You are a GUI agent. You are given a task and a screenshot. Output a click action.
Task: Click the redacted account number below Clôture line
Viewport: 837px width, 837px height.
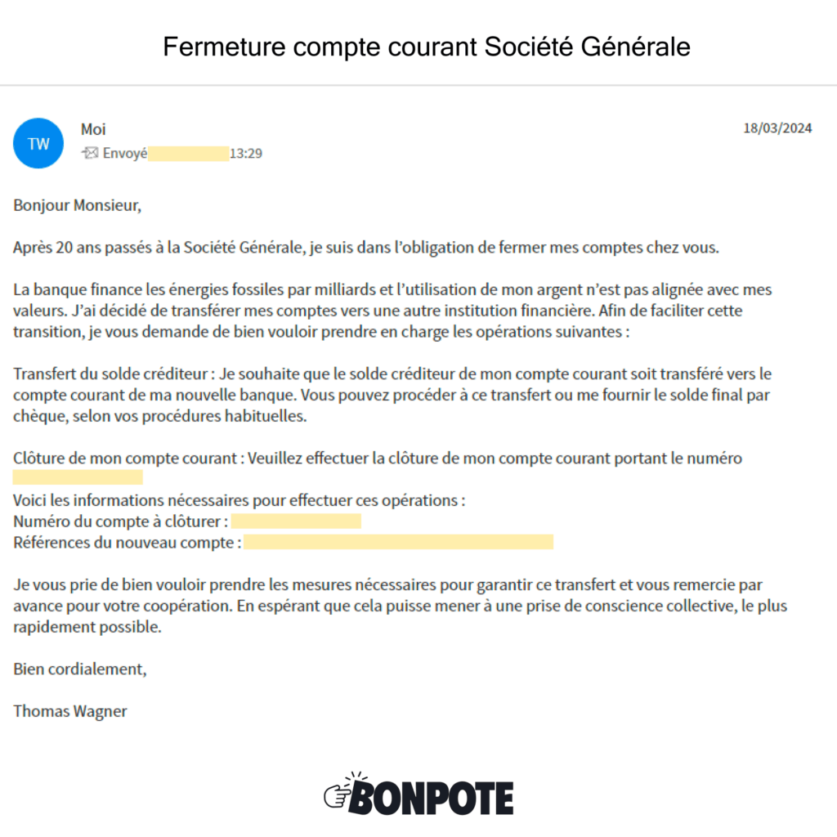tap(78, 477)
